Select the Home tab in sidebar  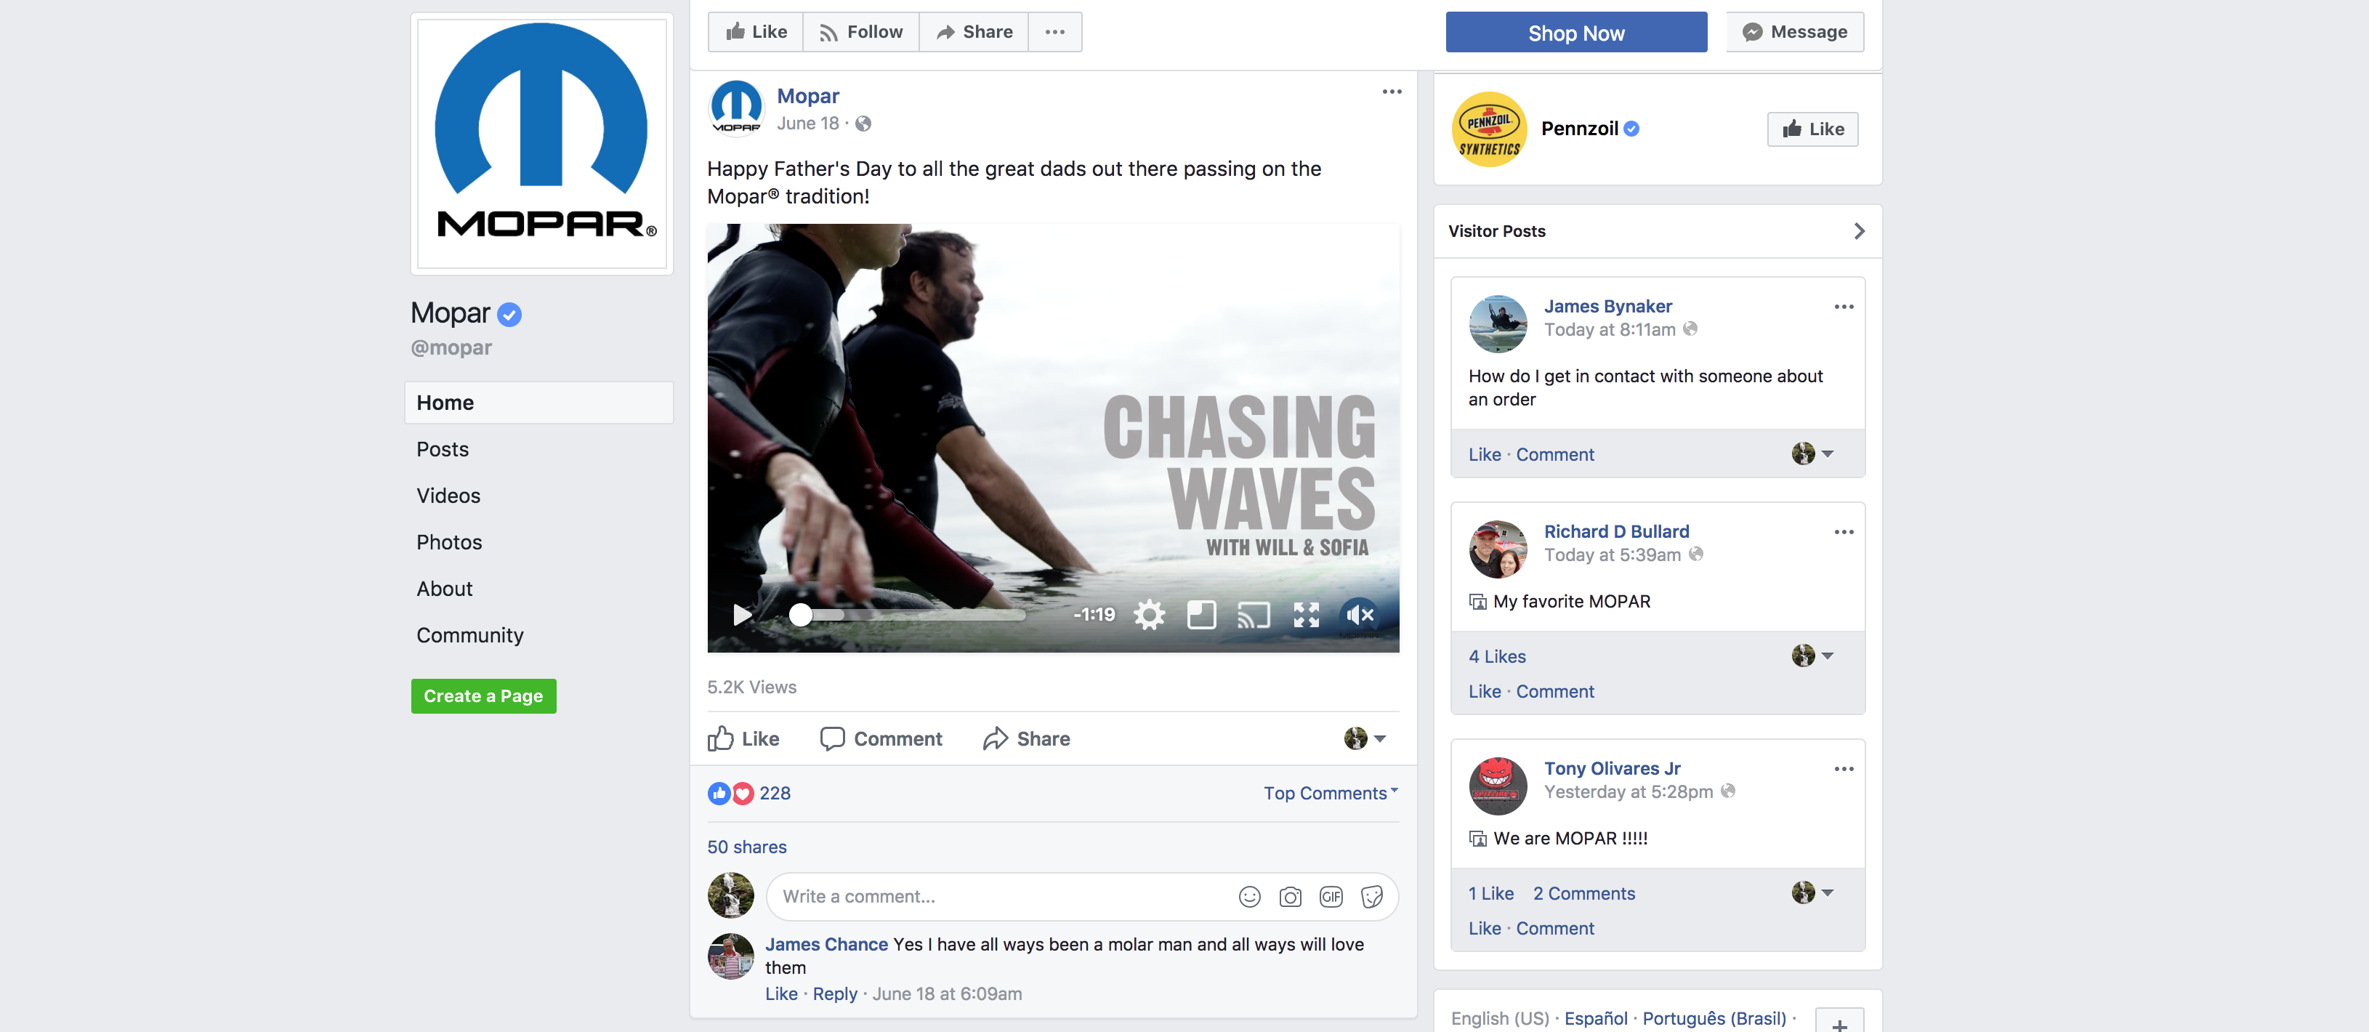tap(539, 403)
